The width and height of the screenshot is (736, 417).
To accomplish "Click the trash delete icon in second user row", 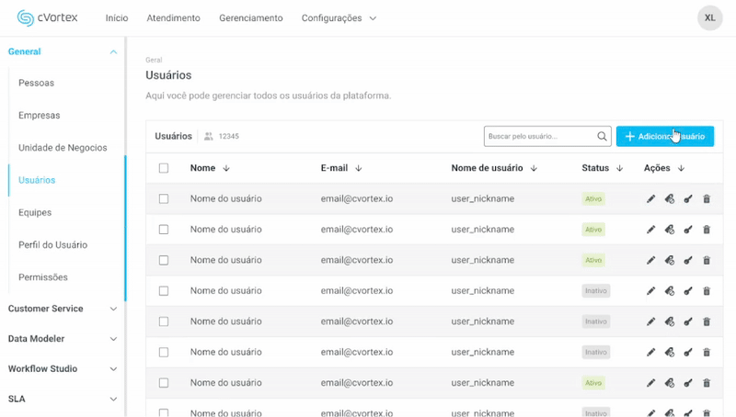I will pyautogui.click(x=707, y=230).
